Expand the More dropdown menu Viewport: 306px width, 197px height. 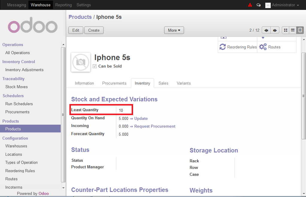coord(174,30)
